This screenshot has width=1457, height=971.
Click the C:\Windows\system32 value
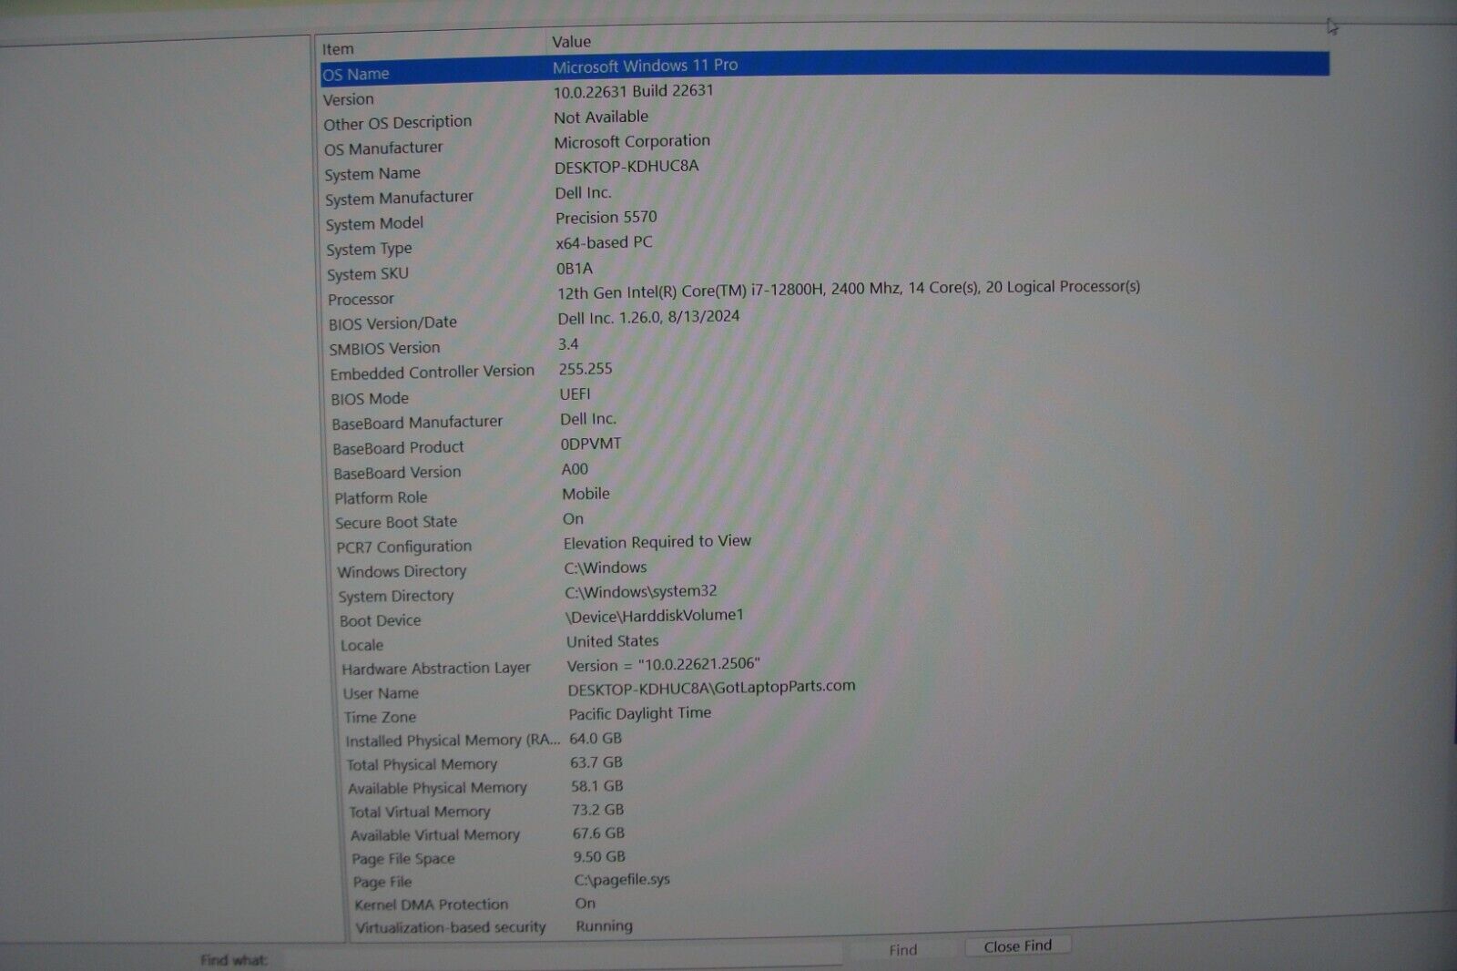(640, 592)
